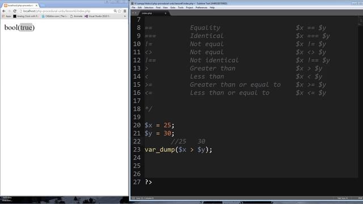
Task: Place cursor on '$y = 30;' line
Action: [x=159, y=133]
